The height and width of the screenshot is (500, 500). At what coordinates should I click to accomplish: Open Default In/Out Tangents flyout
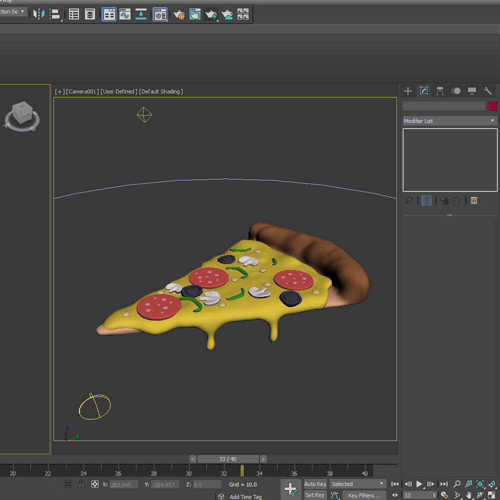[x=334, y=495]
